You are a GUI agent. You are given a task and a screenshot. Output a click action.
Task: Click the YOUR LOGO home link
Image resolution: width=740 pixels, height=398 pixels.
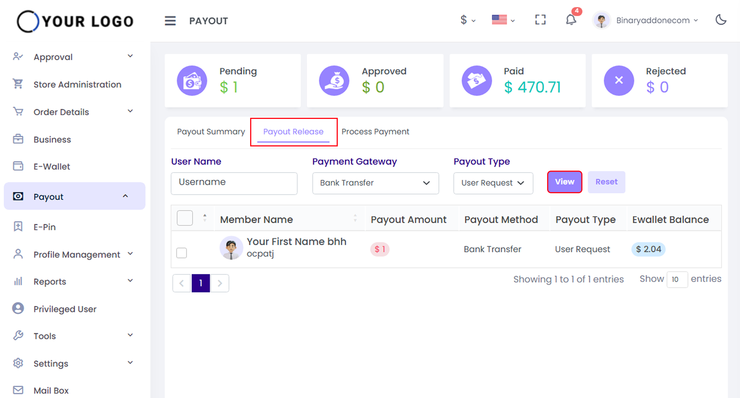click(x=75, y=21)
